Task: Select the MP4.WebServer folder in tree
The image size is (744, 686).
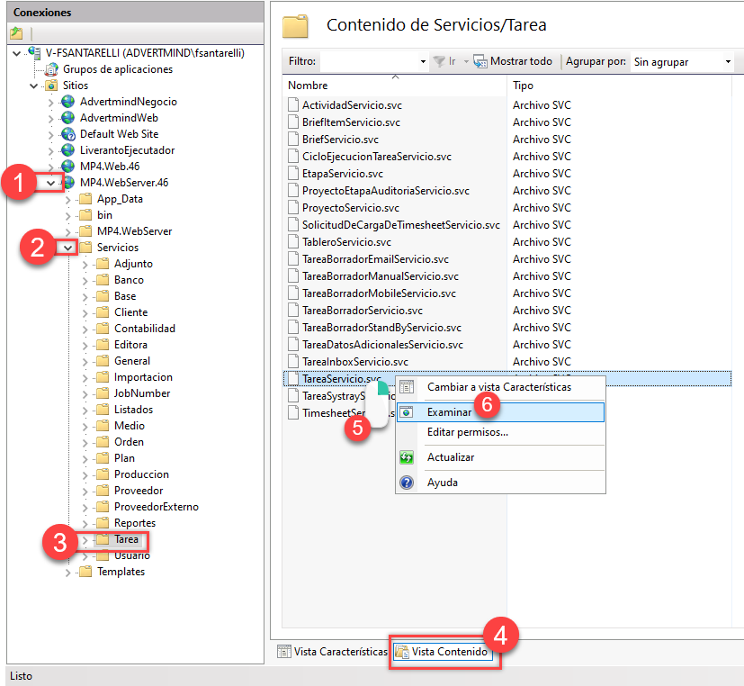Action: pos(135,231)
